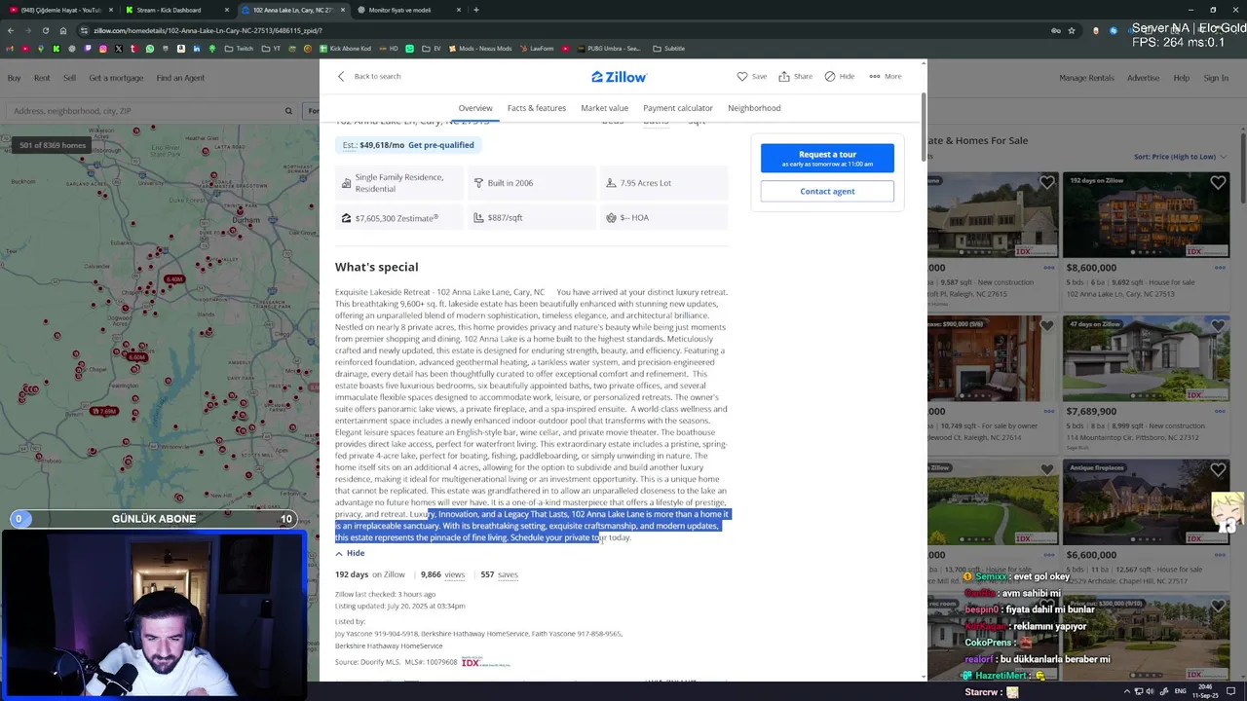Screen dimensions: 1247x701
Task: Open the three-dot menu on $6,600,000 card
Action: tap(1220, 554)
